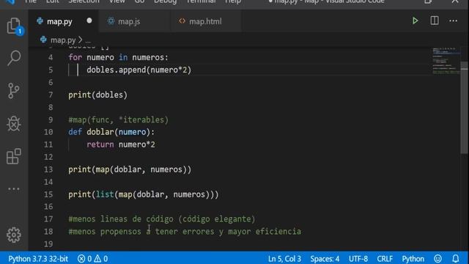469x264 pixels.
Task: Click line number 13 in the gutter
Action: (48, 169)
